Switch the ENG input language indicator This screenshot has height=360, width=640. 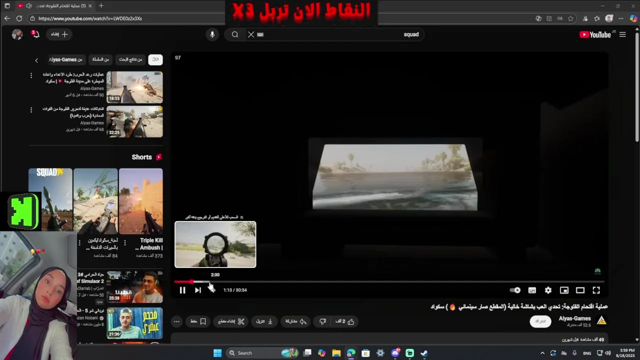(587, 353)
